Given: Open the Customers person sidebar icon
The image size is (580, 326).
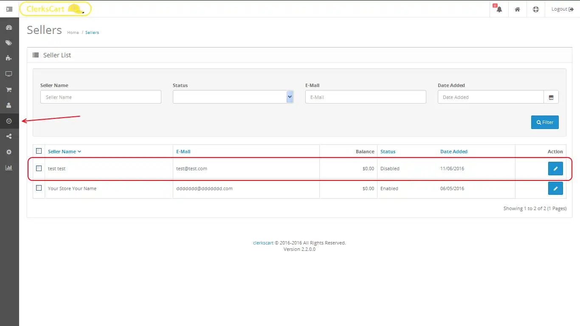Looking at the screenshot, I should point(9,105).
